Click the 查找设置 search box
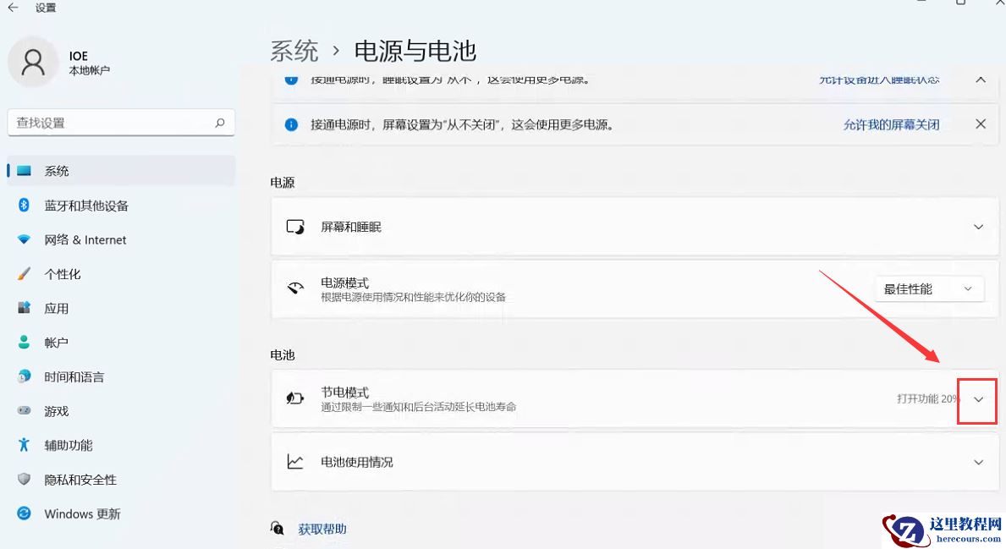Screen dimensions: 1006x549 point(121,123)
